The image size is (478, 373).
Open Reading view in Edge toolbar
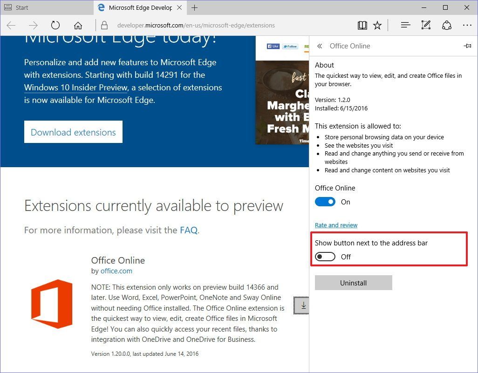[362, 25]
